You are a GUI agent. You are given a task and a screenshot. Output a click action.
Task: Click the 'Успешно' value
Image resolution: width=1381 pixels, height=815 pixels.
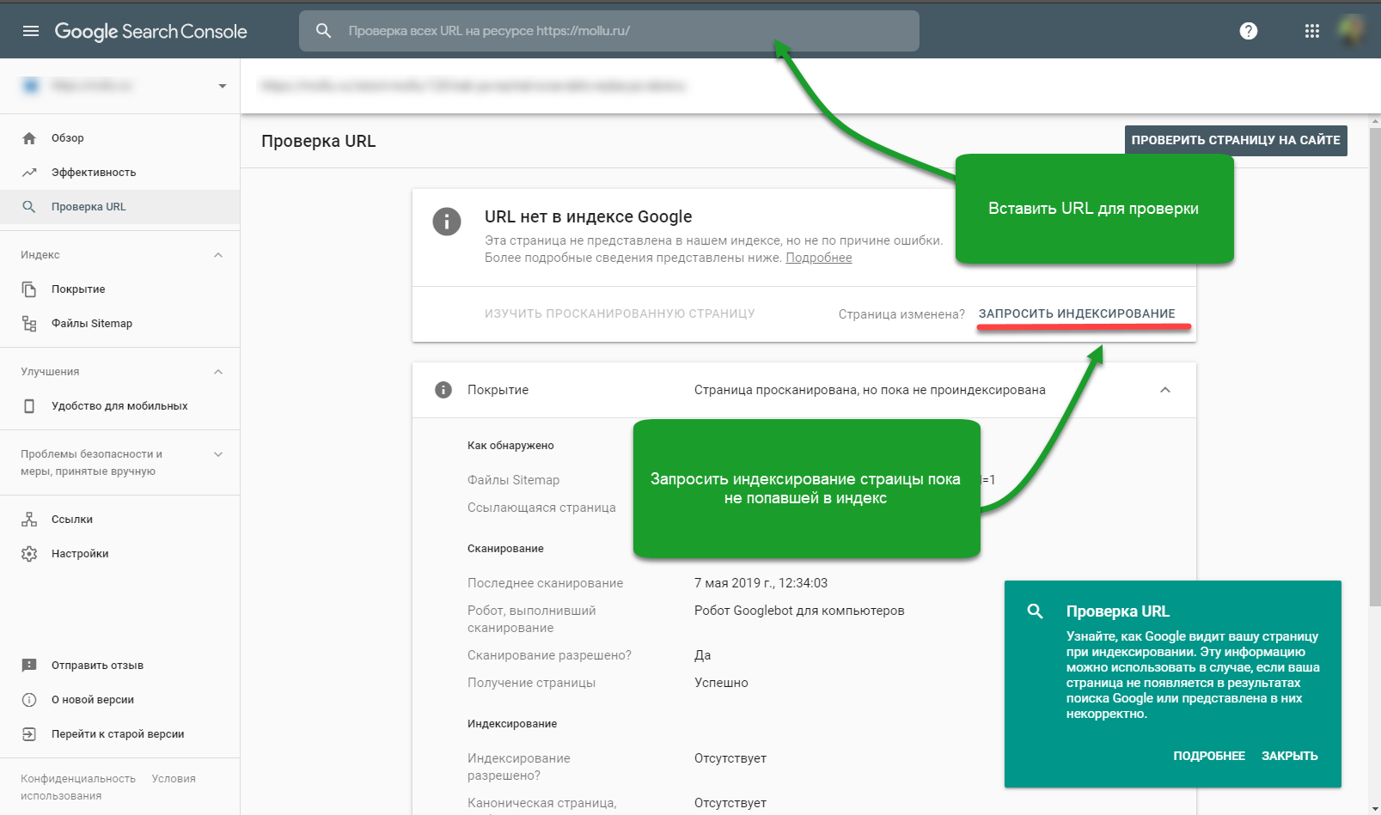click(x=721, y=683)
